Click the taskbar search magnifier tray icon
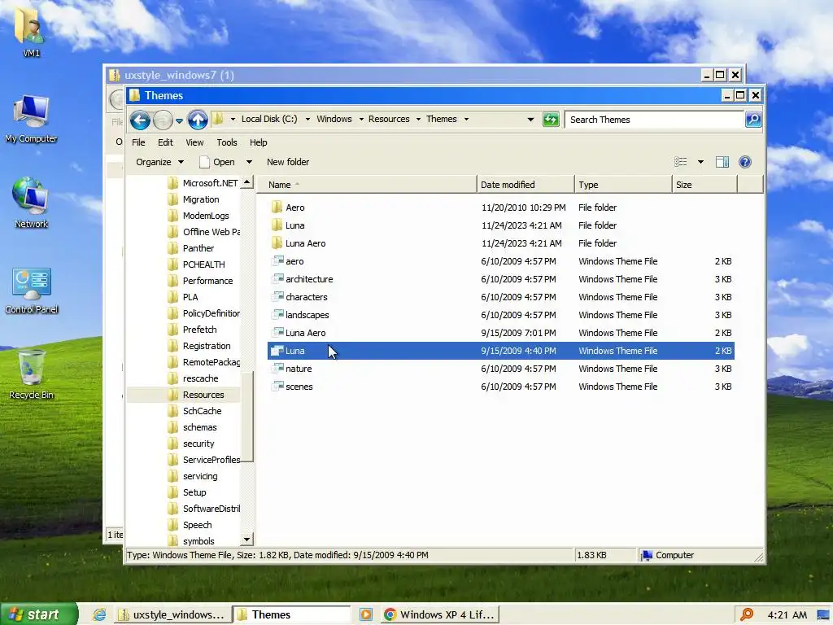The width and height of the screenshot is (833, 625). point(747,615)
